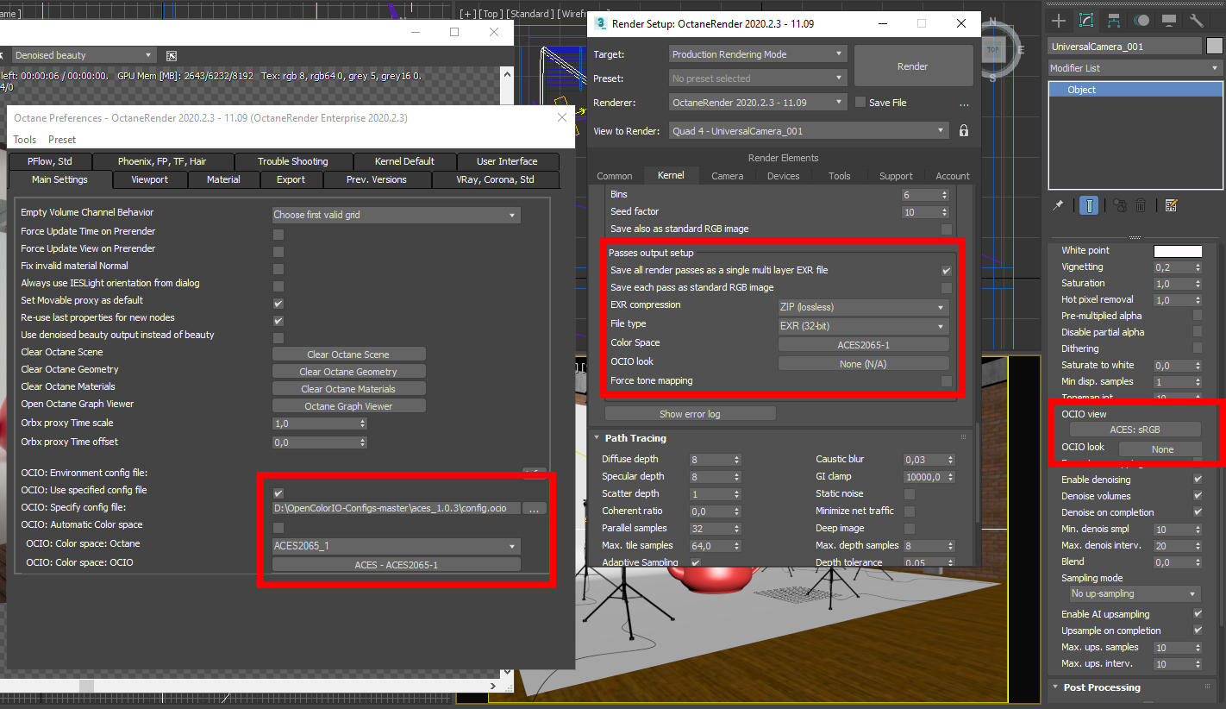The height and width of the screenshot is (709, 1226).
Task: Switch to Trouble Shooting tab
Action: click(x=293, y=161)
